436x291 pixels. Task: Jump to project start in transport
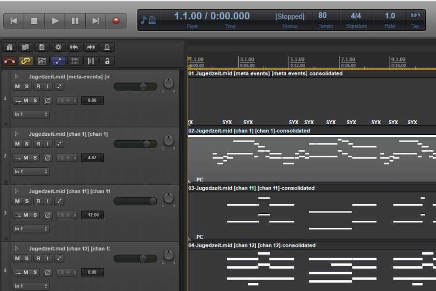coord(14,21)
